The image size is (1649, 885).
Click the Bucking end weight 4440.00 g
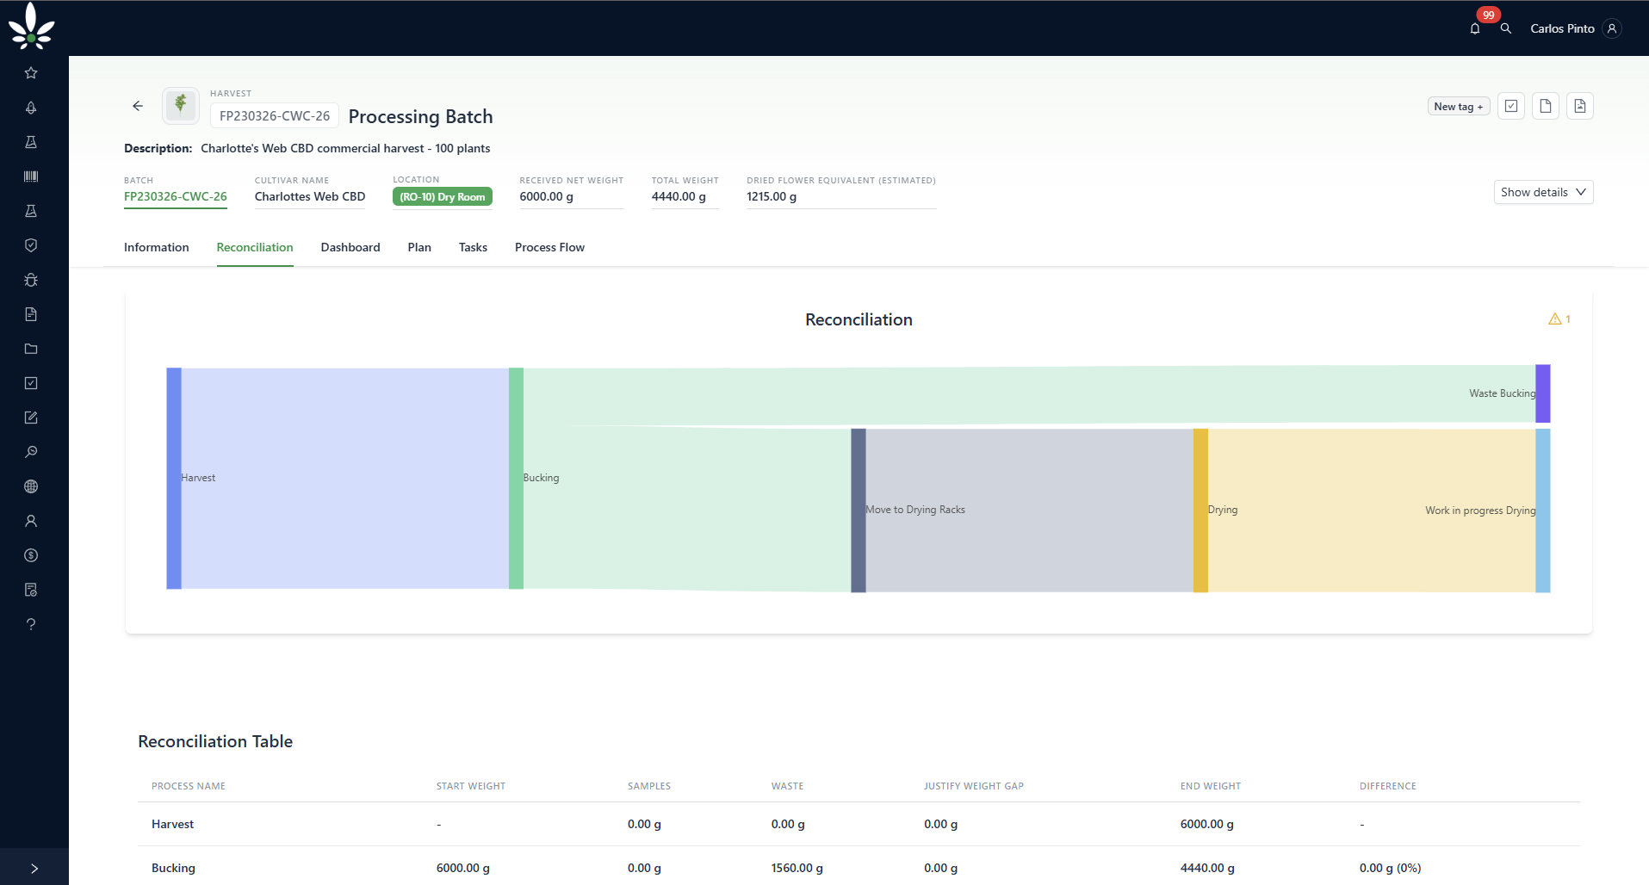[x=1207, y=868]
